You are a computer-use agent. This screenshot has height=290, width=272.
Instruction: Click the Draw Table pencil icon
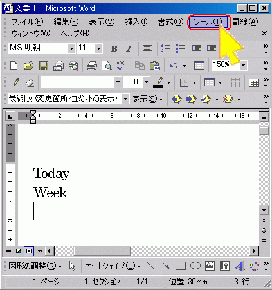point(14,82)
